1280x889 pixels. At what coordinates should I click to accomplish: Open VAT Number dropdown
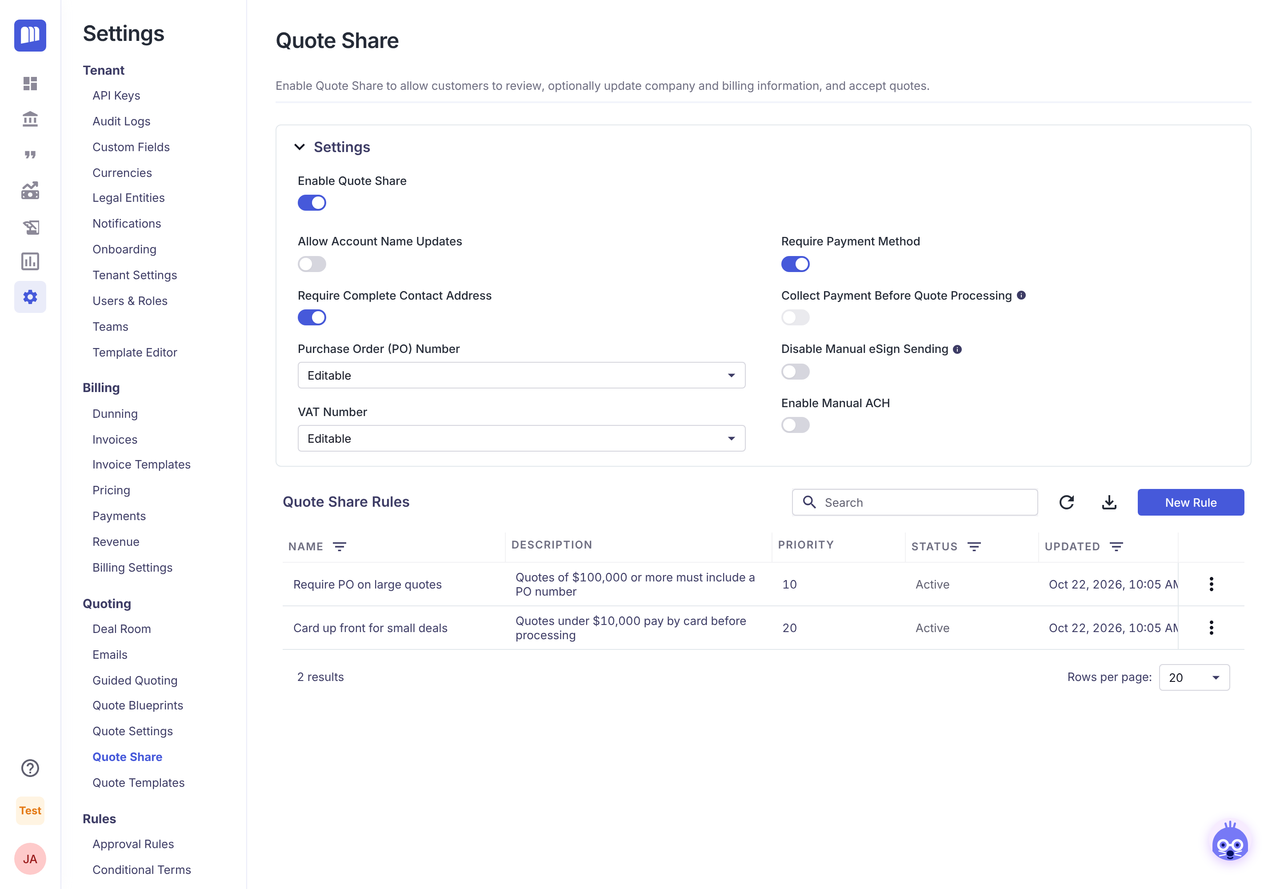(x=521, y=439)
